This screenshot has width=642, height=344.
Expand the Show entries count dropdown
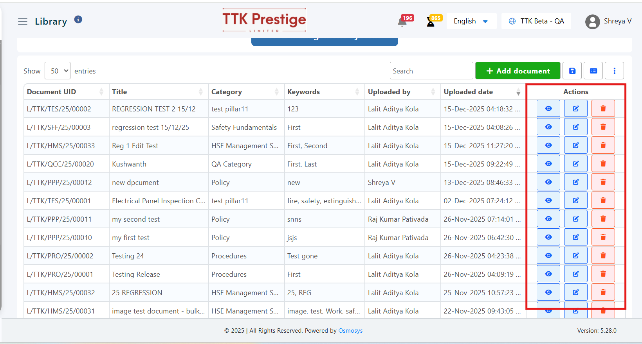pos(58,71)
